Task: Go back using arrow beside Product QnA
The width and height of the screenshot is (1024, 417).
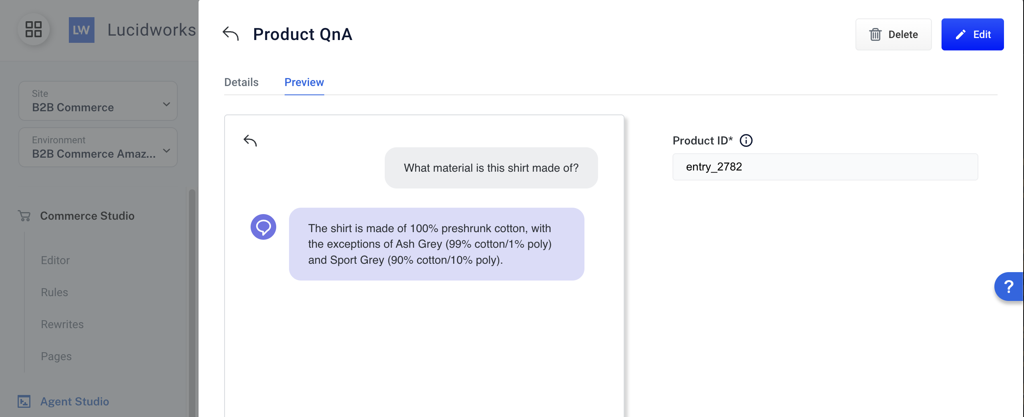Action: (231, 34)
